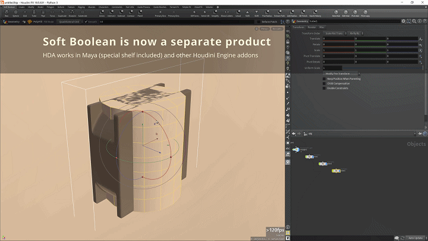Viewport: 428px width, 241px height.
Task: Open Scale Rot Trans order dropdown
Action: (x=335, y=33)
